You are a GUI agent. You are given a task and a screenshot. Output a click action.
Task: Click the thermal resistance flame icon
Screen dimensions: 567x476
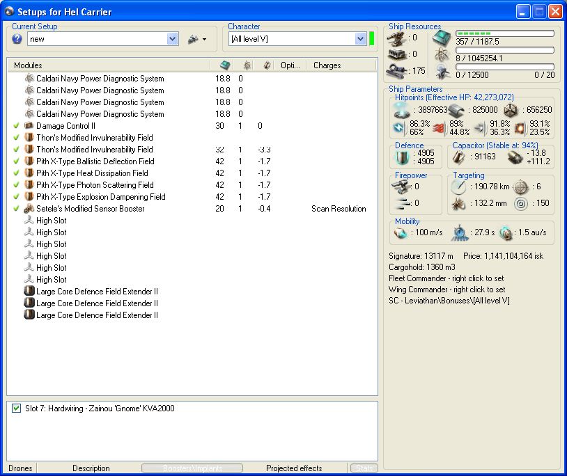point(440,128)
